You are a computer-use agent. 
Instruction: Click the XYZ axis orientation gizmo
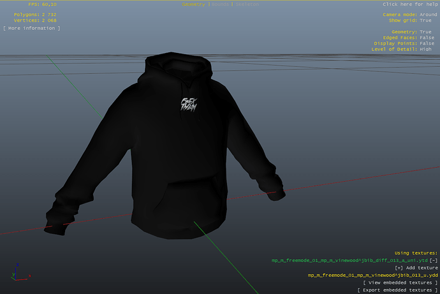20,272
